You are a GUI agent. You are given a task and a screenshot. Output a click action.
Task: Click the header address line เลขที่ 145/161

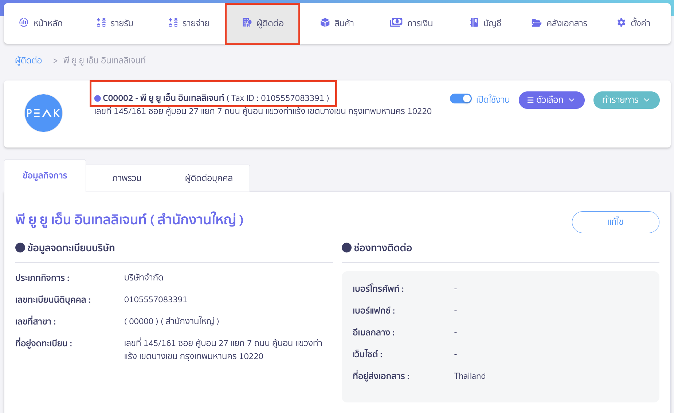click(263, 111)
